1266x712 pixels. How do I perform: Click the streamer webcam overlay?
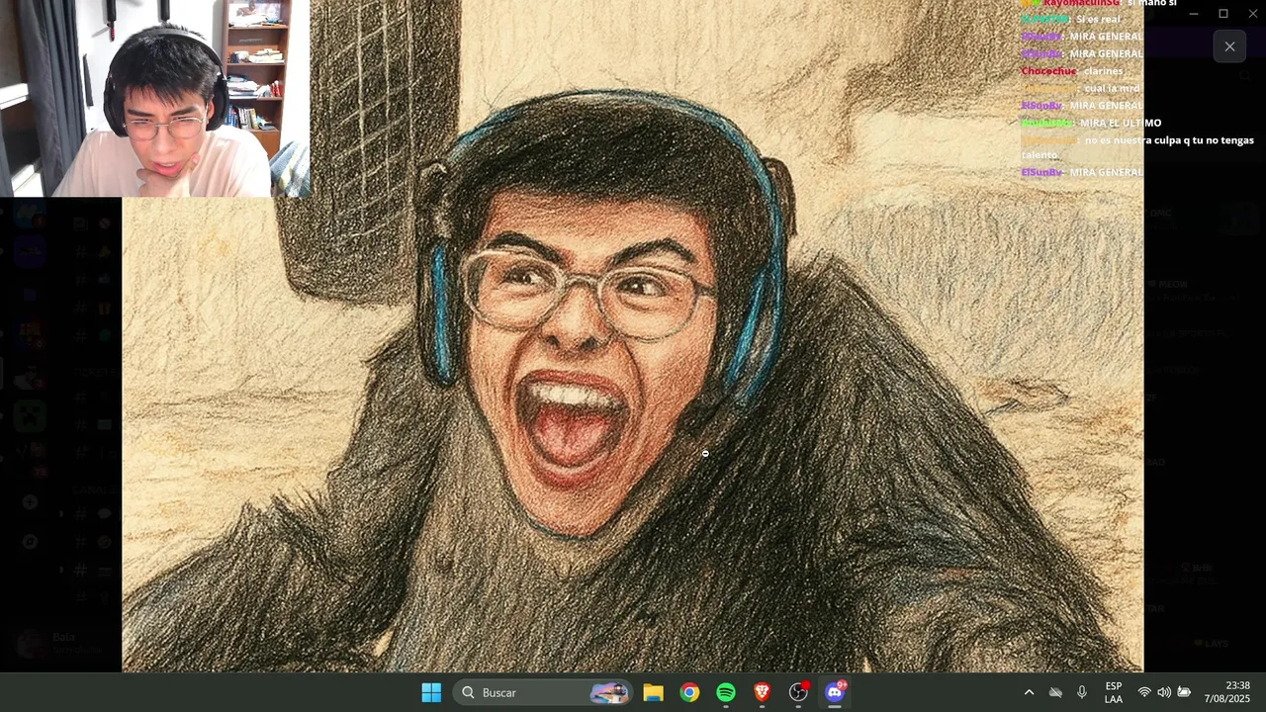(154, 99)
